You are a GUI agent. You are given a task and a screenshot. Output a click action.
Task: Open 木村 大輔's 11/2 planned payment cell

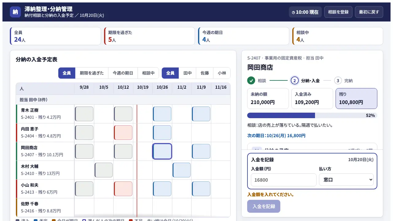pos(181,170)
